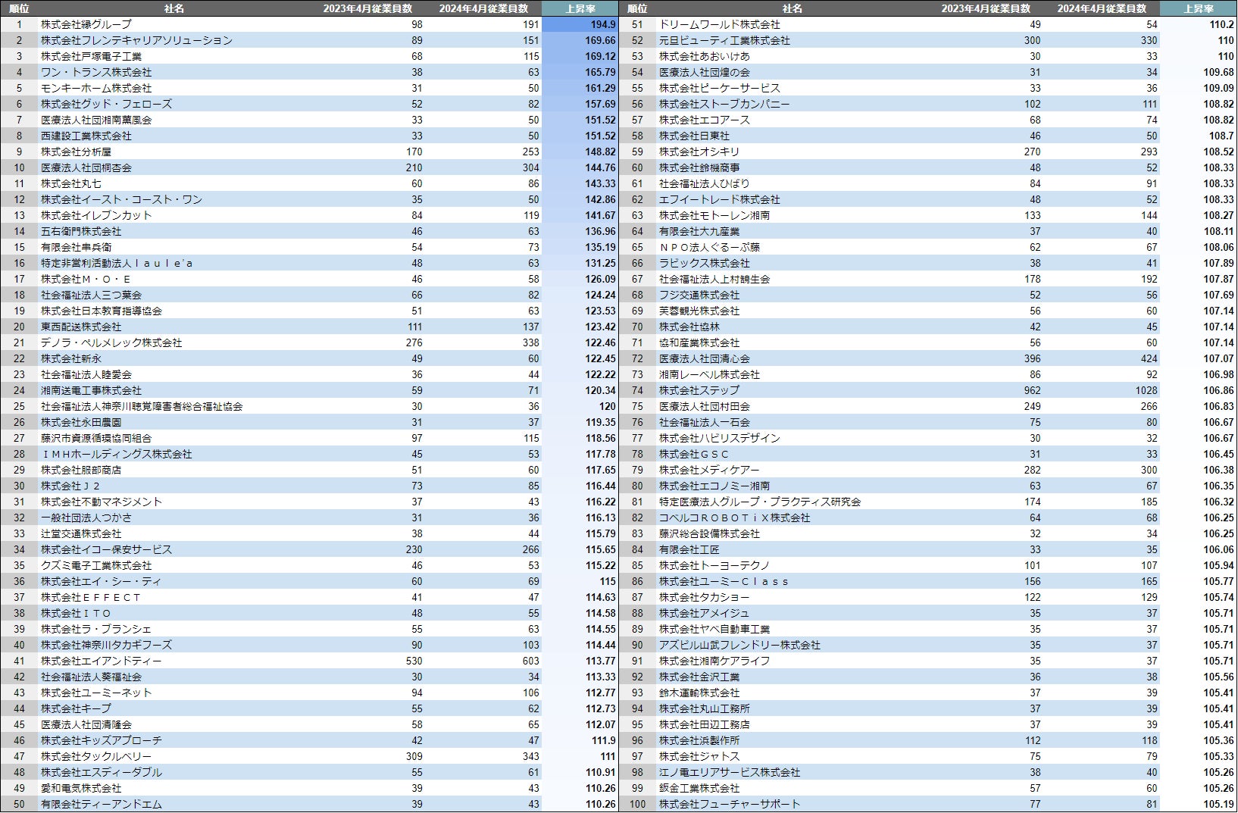1238x813 pixels.
Task: Select the 社名 header above rank 51
Action: click(793, 8)
